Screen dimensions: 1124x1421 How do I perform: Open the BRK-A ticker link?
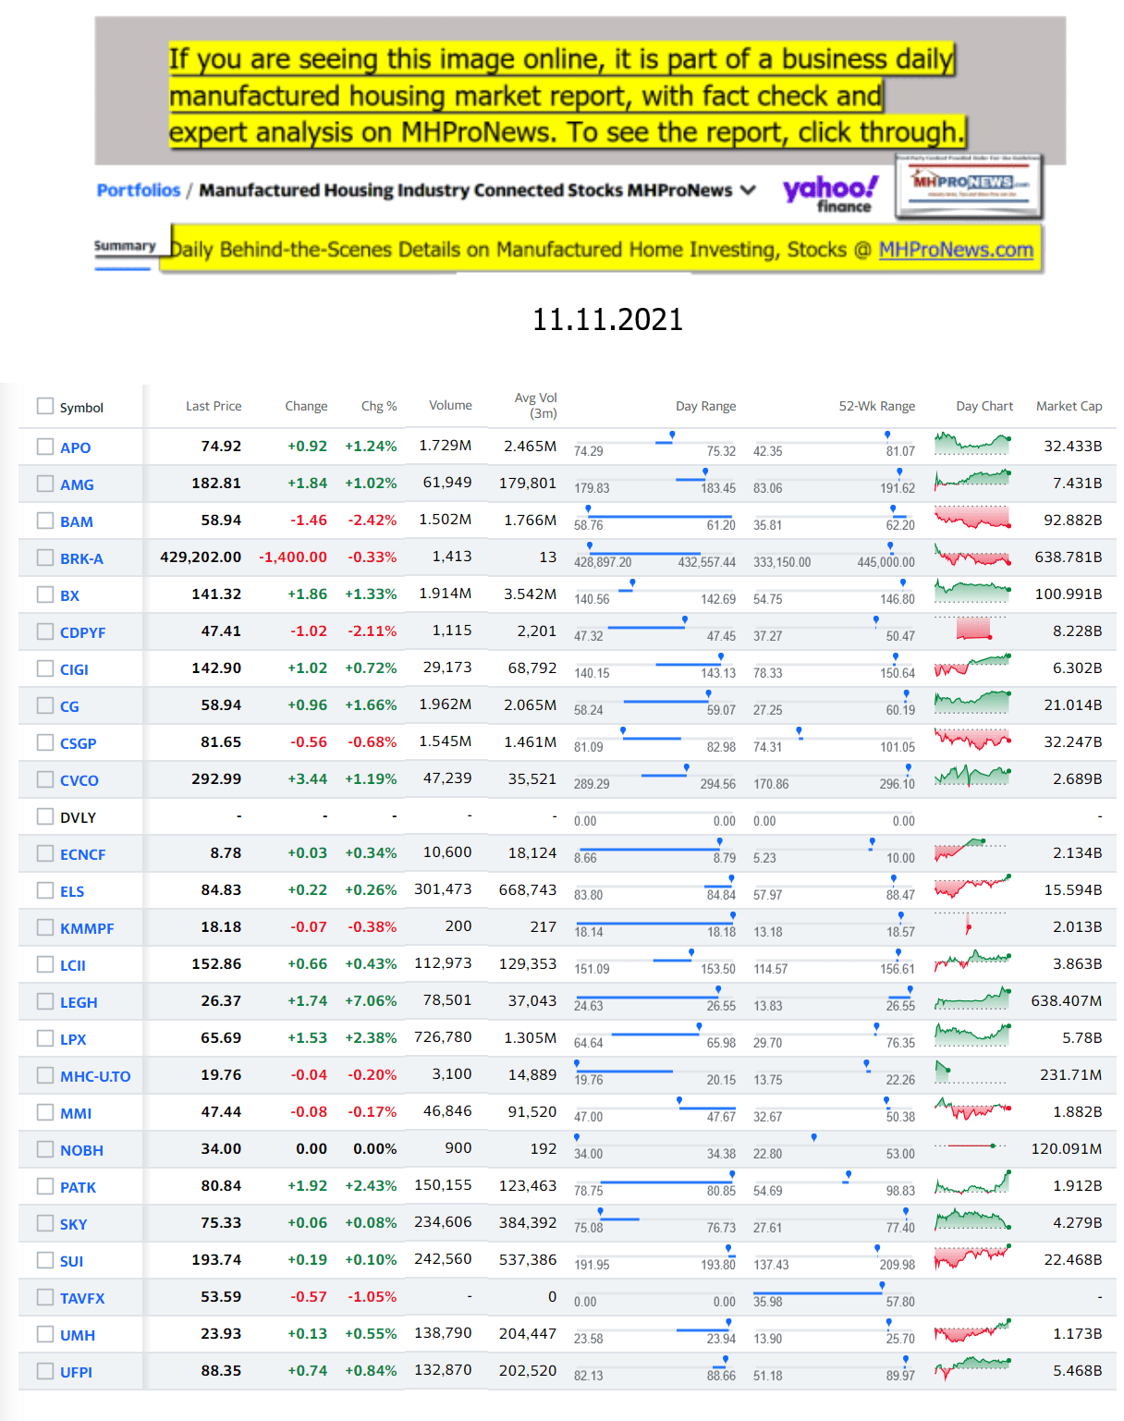pyautogui.click(x=81, y=558)
